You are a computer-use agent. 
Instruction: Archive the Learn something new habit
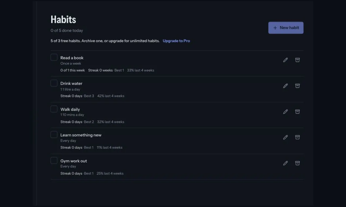[298, 137]
